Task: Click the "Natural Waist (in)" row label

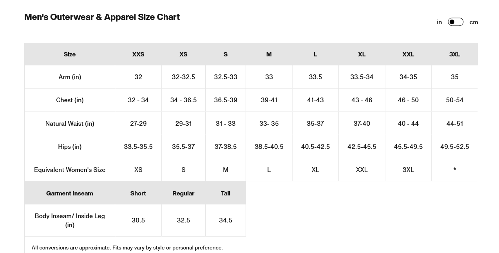Action: click(70, 124)
